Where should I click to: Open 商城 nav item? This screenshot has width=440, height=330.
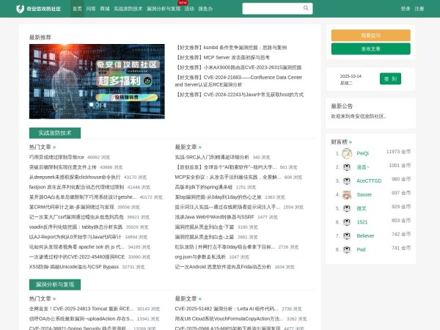point(105,9)
